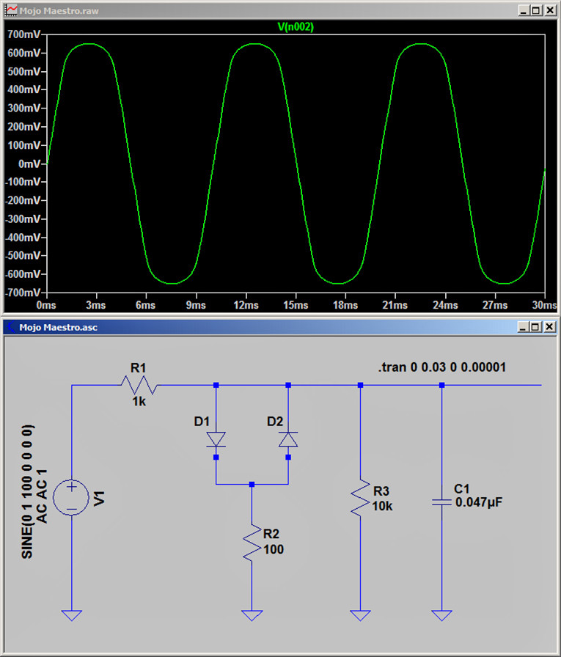Image resolution: width=561 pixels, height=657 pixels.
Task: Click the SINE(0 1 100 0 0 0) value text
Action: point(27,491)
